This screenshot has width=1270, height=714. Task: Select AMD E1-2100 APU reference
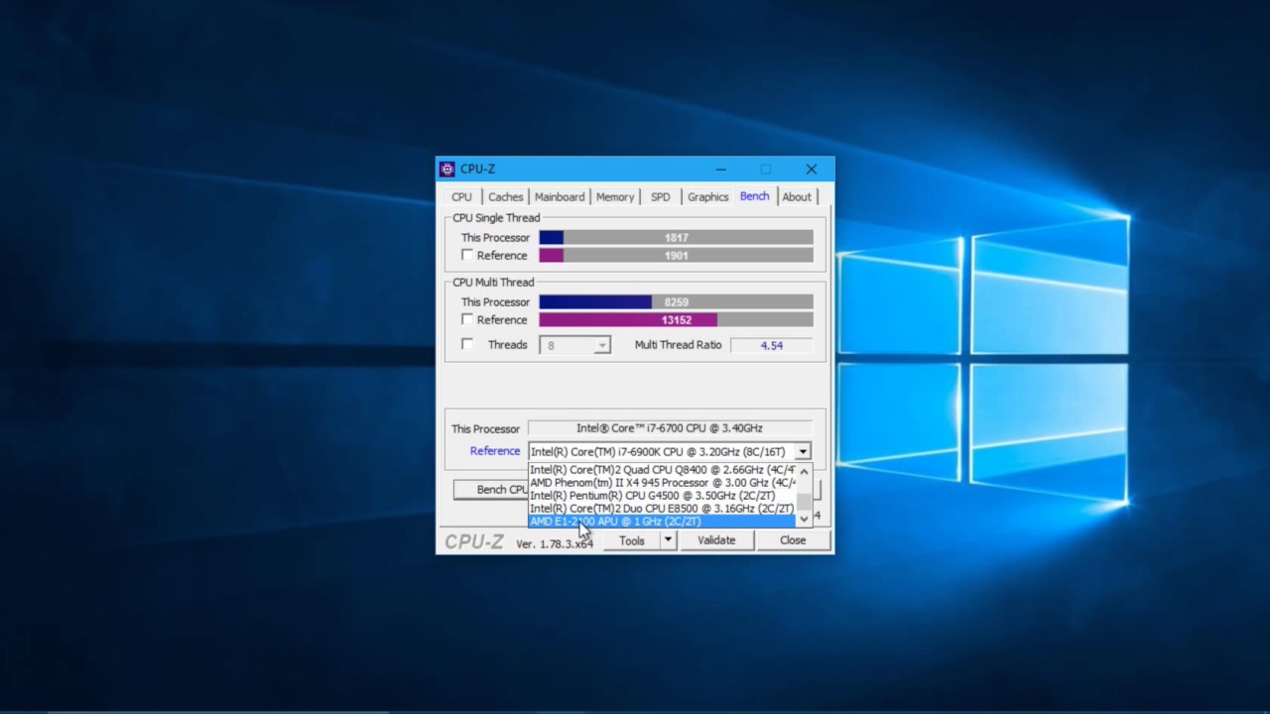click(662, 522)
